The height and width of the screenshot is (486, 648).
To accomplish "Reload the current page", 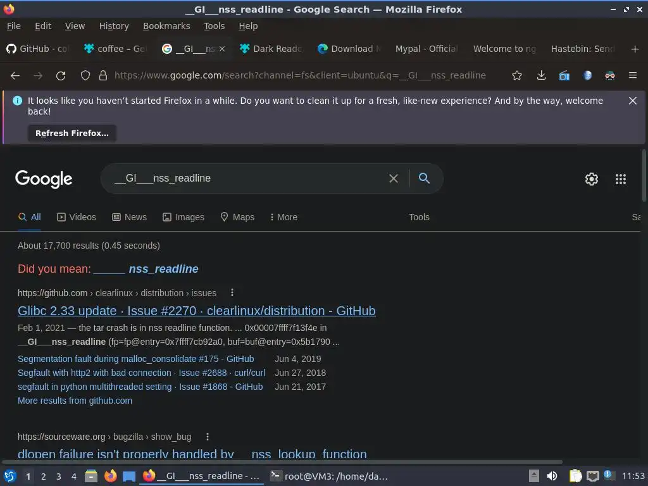I will click(61, 76).
